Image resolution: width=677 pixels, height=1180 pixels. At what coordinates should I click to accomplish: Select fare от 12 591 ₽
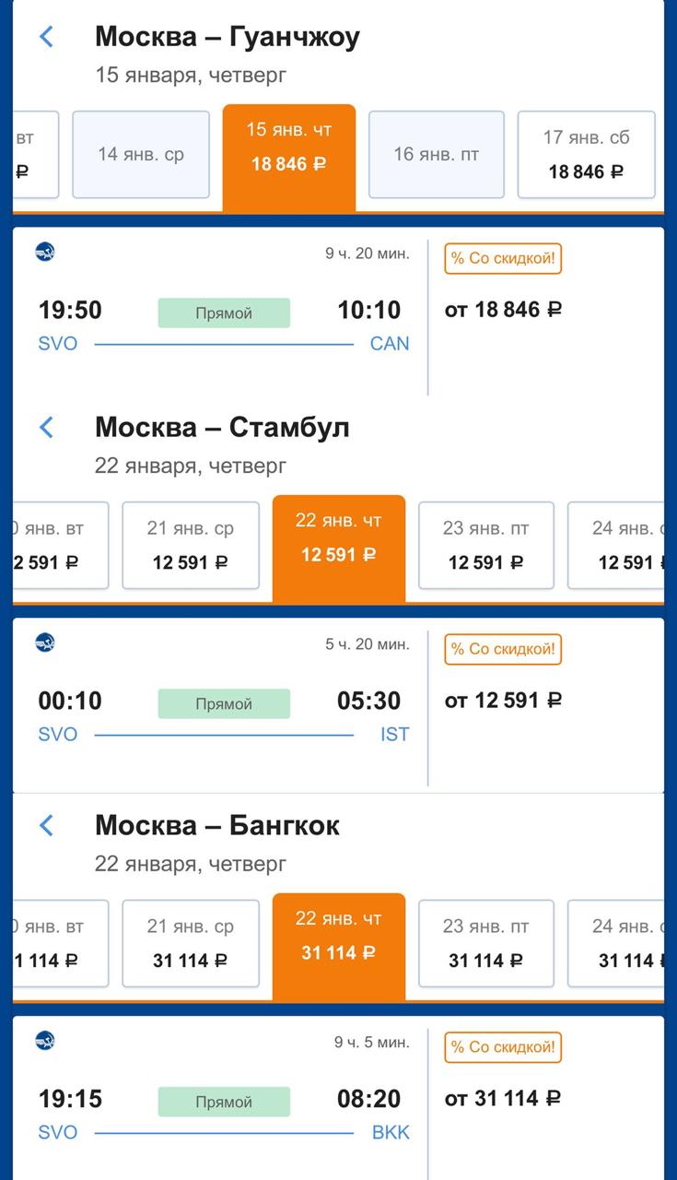503,701
